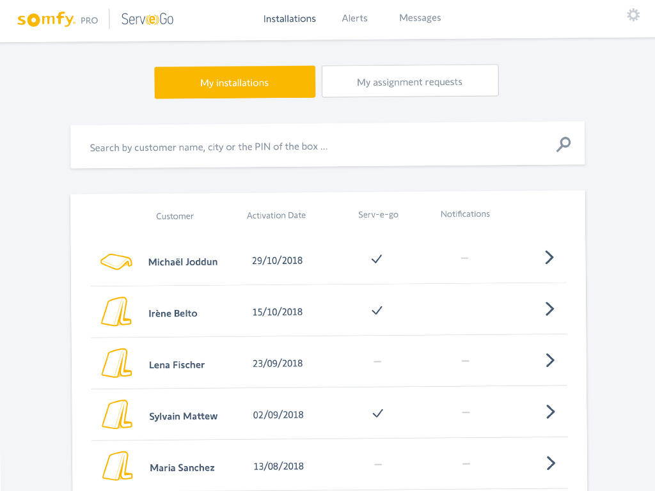Image resolution: width=655 pixels, height=491 pixels.
Task: Open the settings gear icon
Action: (633, 15)
